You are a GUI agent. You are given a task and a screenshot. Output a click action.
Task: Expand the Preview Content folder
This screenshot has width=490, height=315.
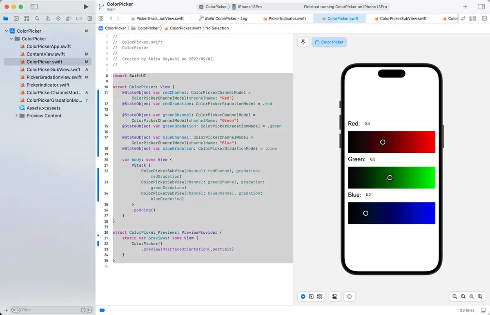pos(16,116)
